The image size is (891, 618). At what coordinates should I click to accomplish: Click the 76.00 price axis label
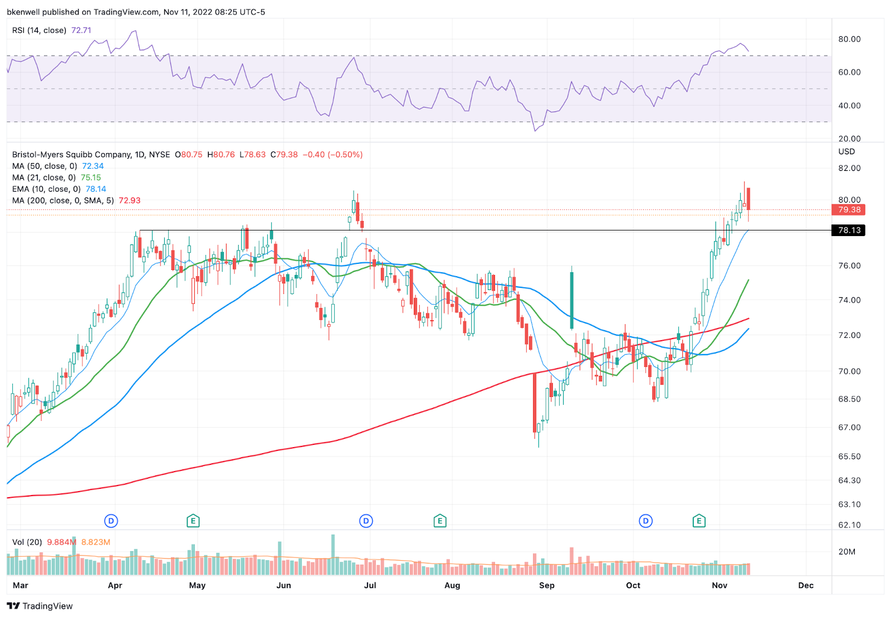pyautogui.click(x=849, y=266)
